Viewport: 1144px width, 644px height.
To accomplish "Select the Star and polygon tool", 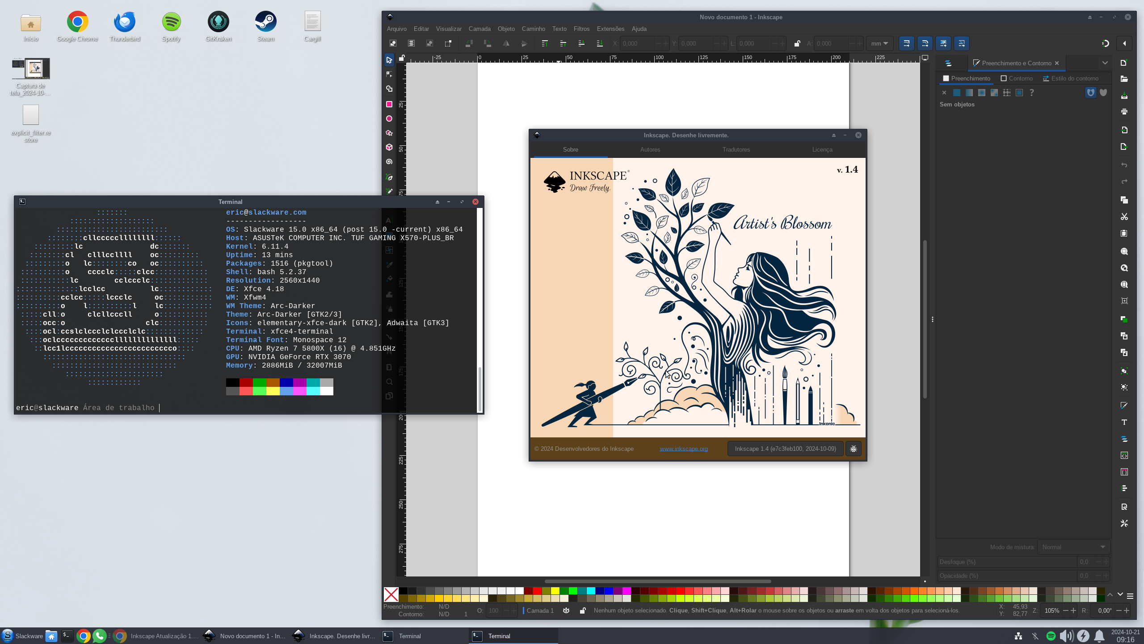I will click(x=389, y=133).
